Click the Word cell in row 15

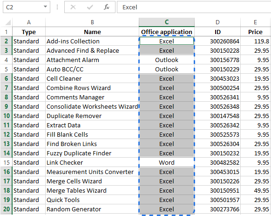pos(167,162)
